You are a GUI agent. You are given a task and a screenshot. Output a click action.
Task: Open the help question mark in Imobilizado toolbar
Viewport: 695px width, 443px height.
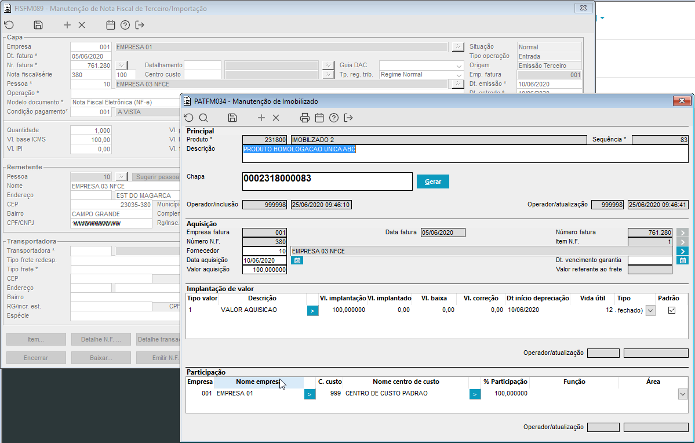[x=334, y=118]
